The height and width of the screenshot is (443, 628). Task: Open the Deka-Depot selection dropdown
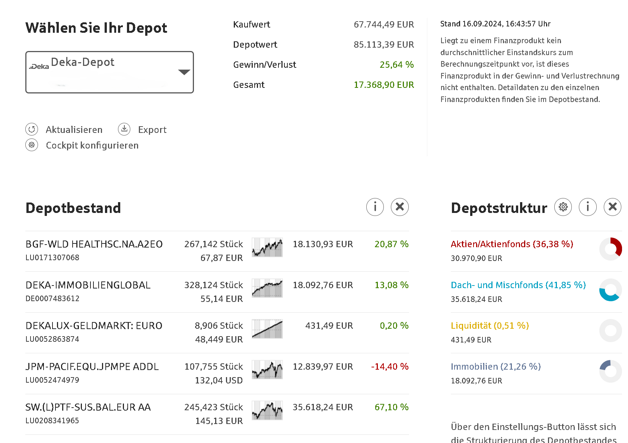[x=109, y=72]
